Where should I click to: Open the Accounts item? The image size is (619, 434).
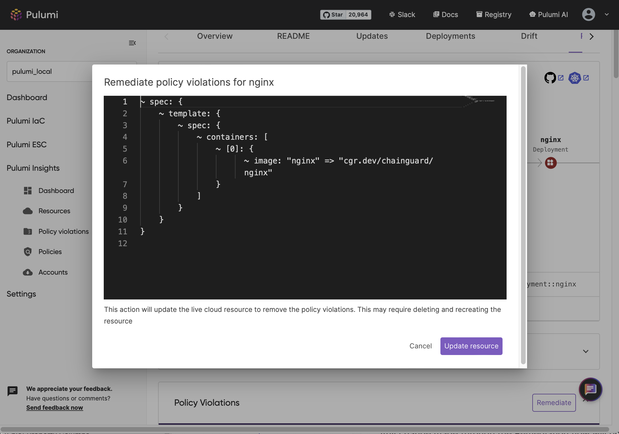pyautogui.click(x=53, y=272)
